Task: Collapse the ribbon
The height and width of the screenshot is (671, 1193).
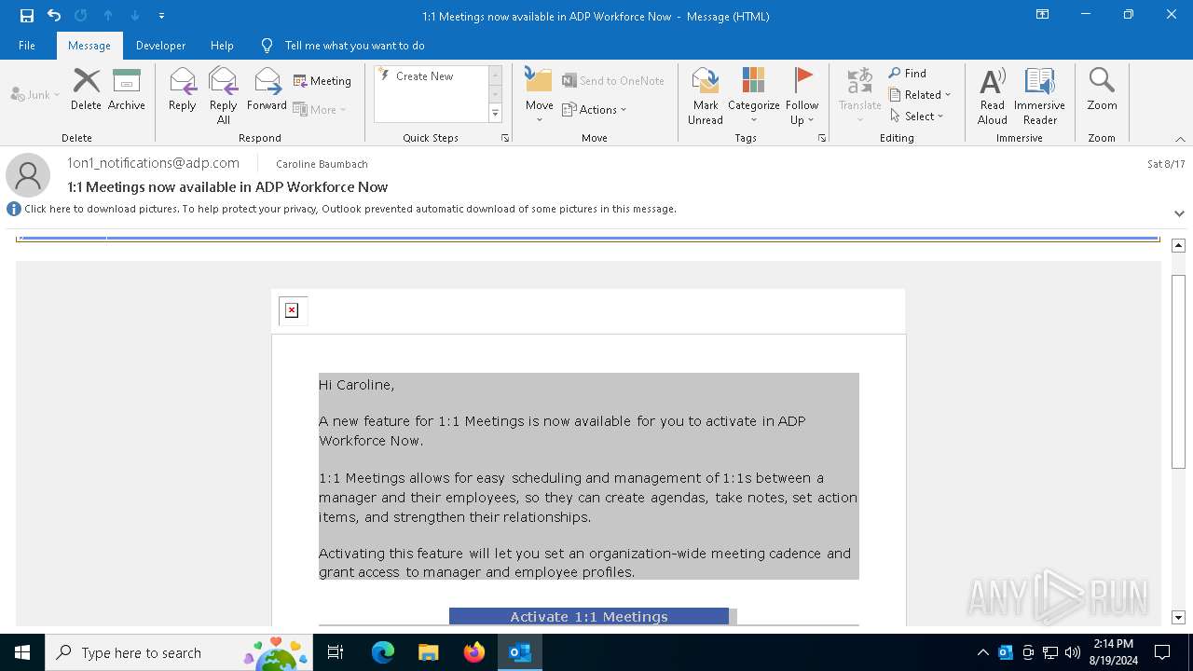Action: pos(1180,139)
